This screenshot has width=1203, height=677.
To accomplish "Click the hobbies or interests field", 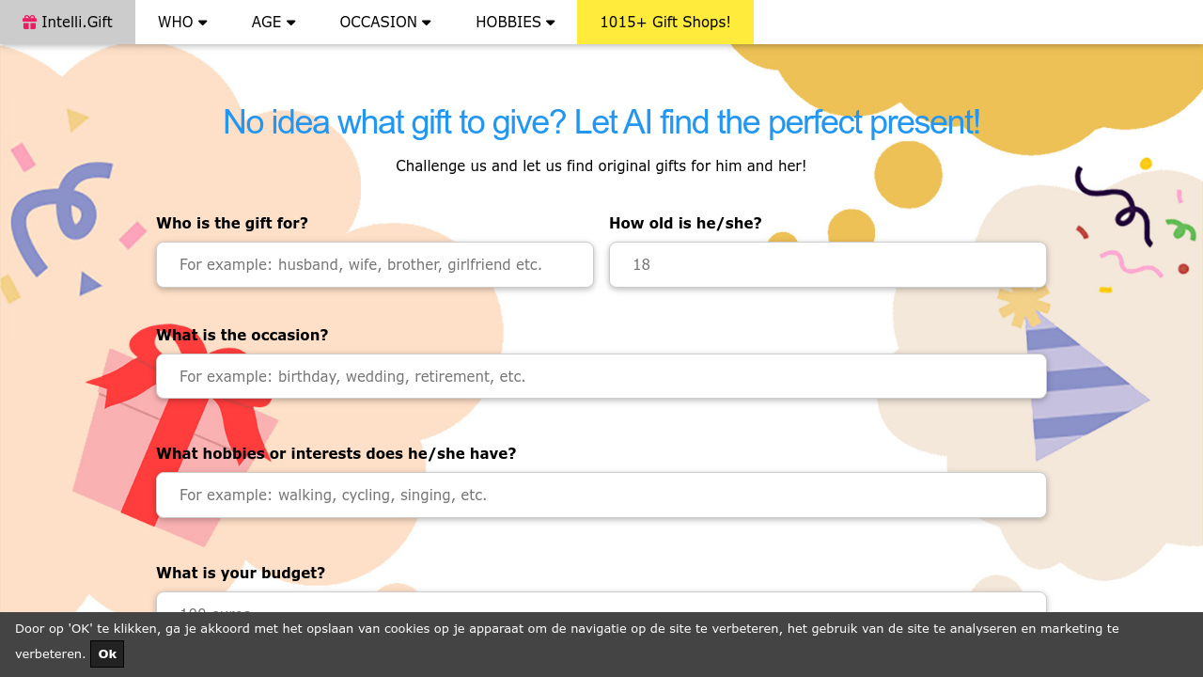I will pyautogui.click(x=601, y=495).
